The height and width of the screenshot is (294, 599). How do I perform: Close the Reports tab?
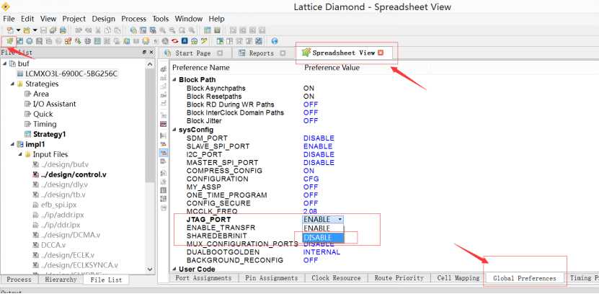283,53
